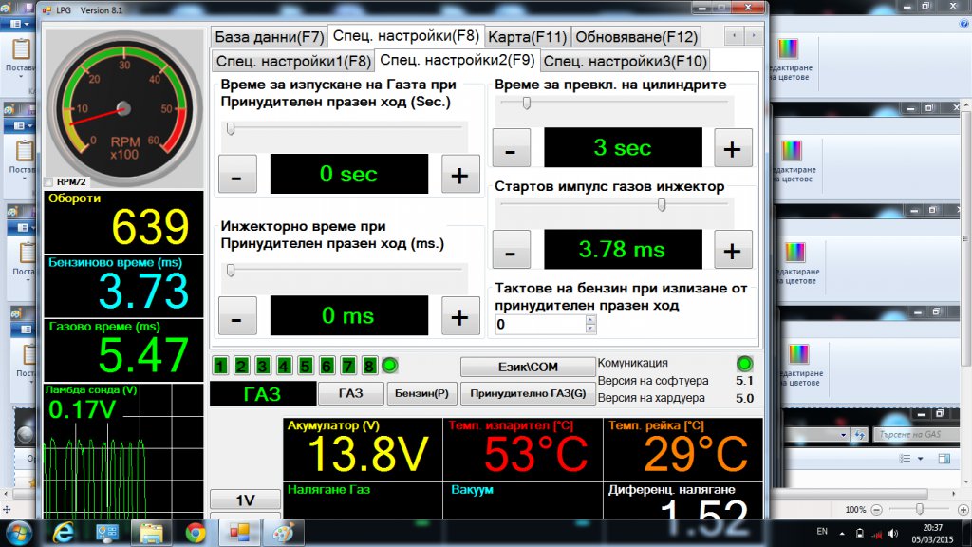
Task: Click the volume speaker tray icon
Action: [893, 534]
